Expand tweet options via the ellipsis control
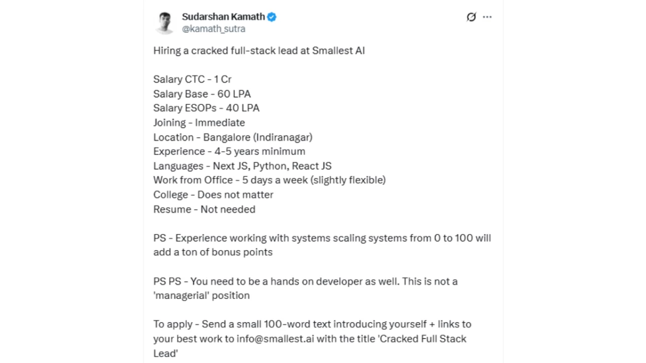 pos(487,17)
